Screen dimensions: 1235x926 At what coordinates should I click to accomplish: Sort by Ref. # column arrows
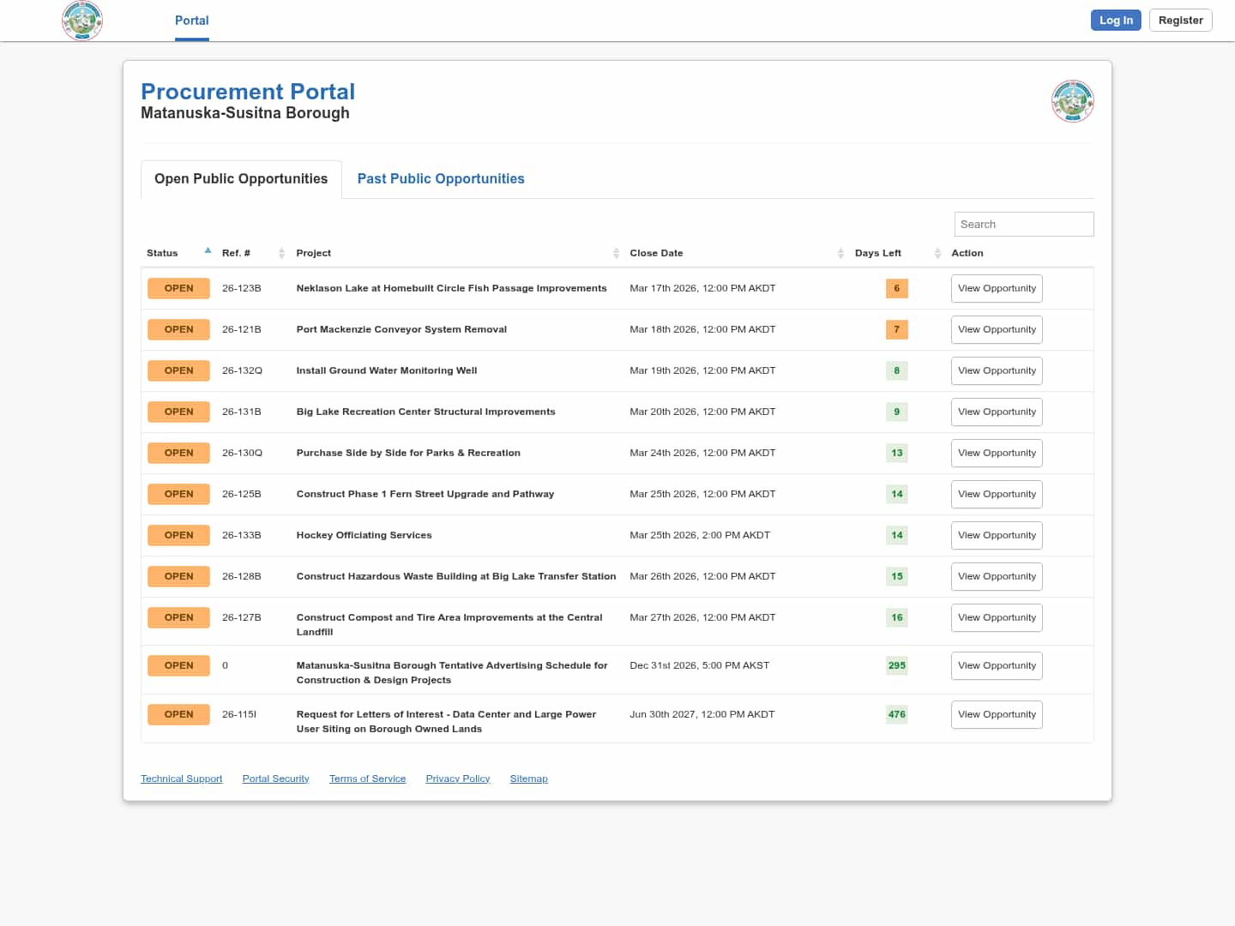(281, 253)
